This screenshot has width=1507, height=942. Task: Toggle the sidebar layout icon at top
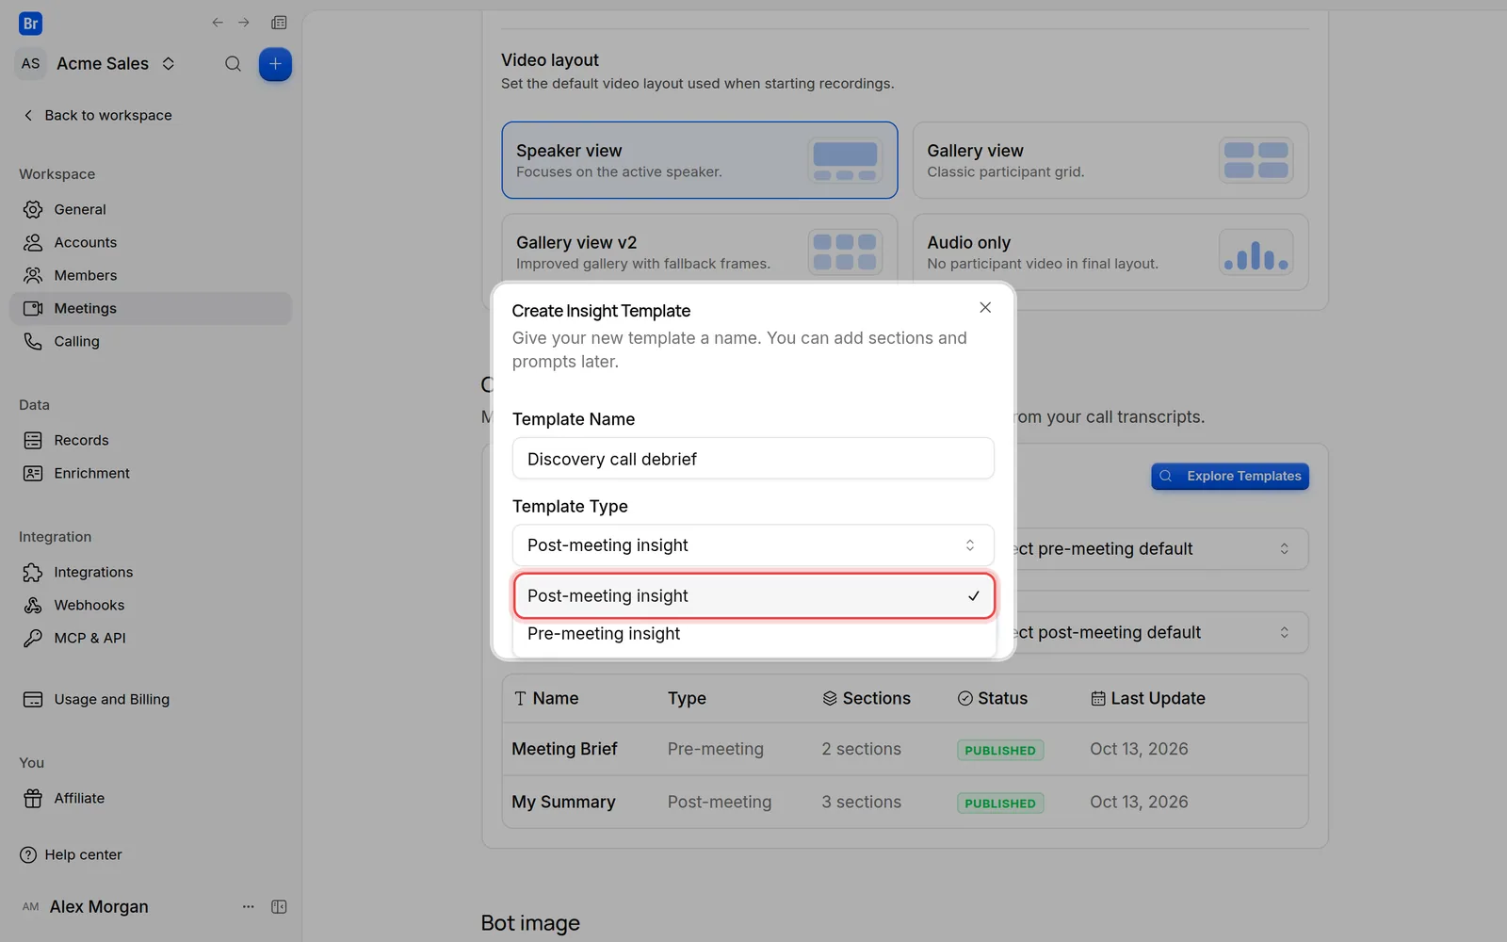[x=279, y=23]
